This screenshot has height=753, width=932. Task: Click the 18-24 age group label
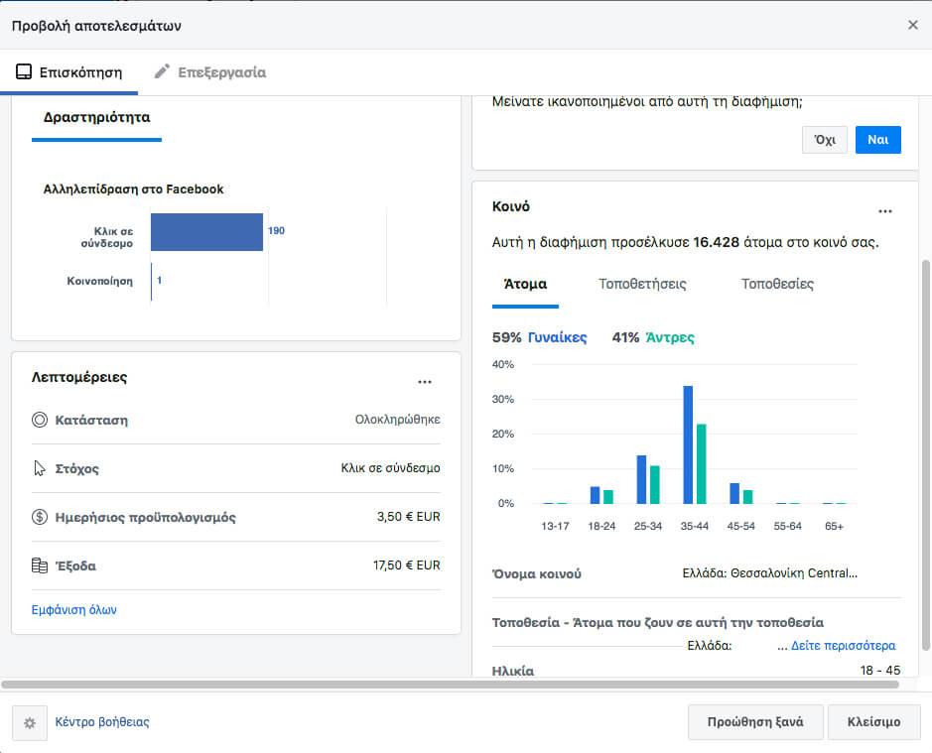pyautogui.click(x=601, y=526)
